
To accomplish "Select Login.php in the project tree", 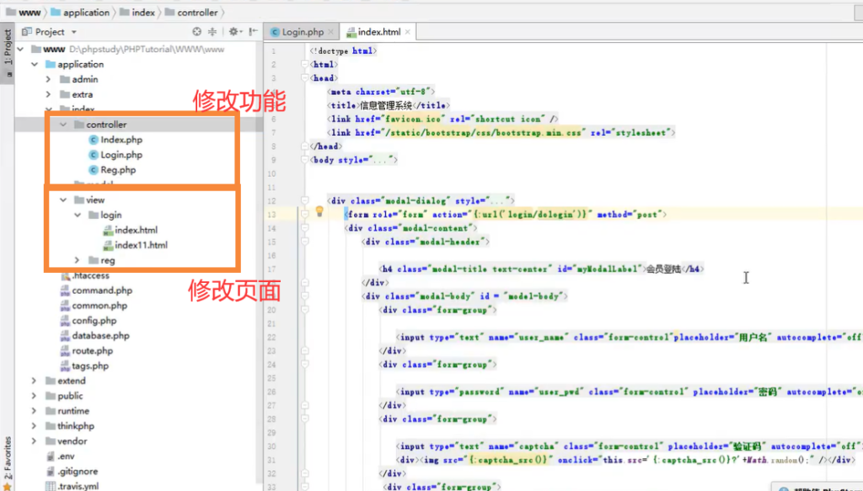I will pyautogui.click(x=115, y=155).
